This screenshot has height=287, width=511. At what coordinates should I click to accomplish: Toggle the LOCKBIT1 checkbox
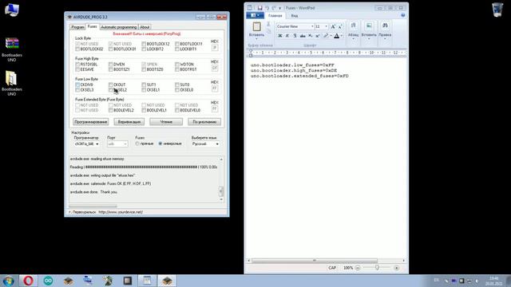[x=177, y=49]
